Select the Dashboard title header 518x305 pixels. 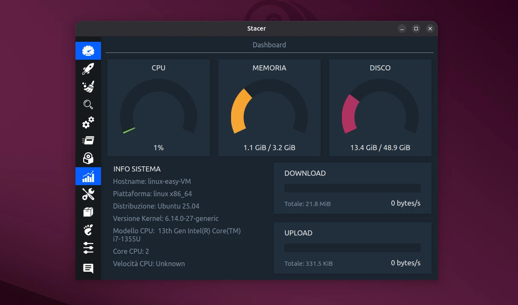[269, 45]
